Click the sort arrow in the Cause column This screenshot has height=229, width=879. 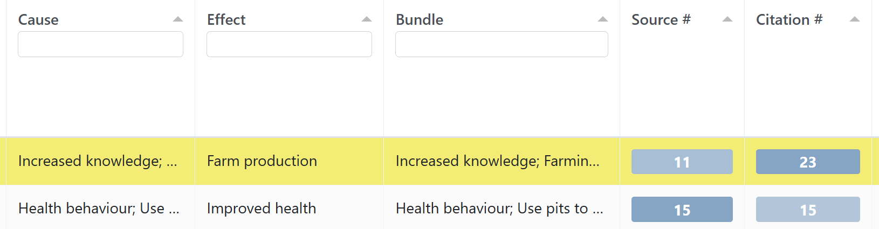click(x=178, y=19)
